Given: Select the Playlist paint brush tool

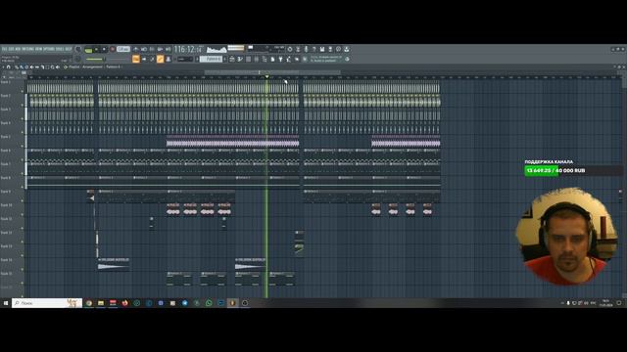Looking at the screenshot, I should tap(22, 67).
